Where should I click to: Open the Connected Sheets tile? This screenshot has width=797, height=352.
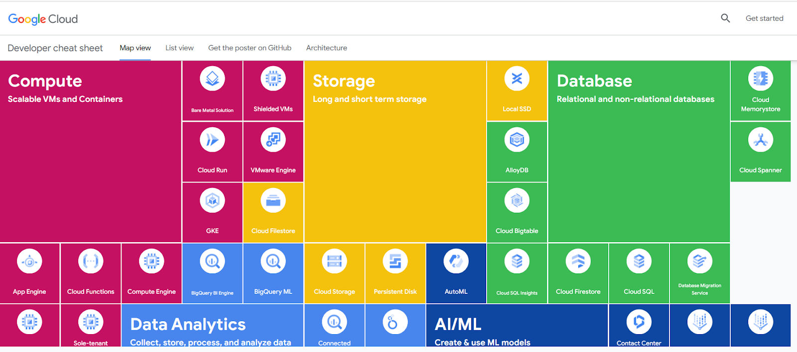point(334,325)
